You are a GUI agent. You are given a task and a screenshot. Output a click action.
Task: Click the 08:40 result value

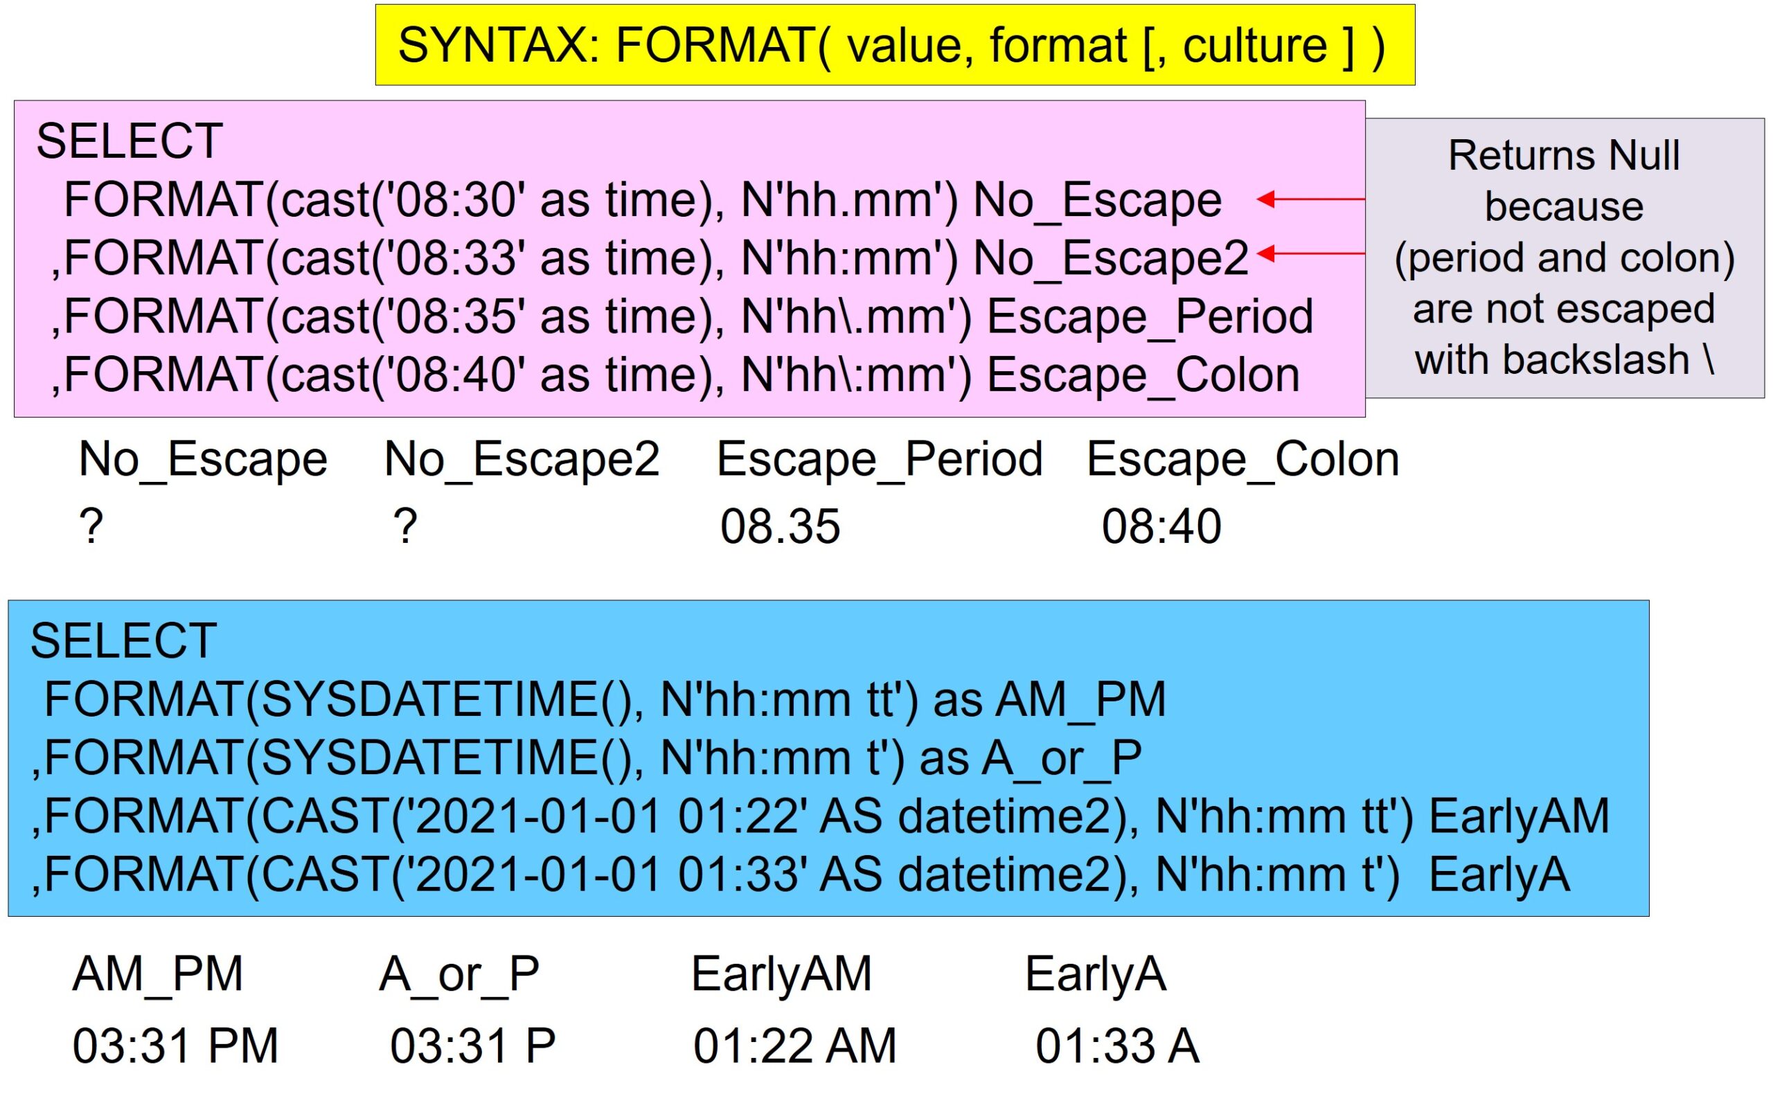[1161, 526]
